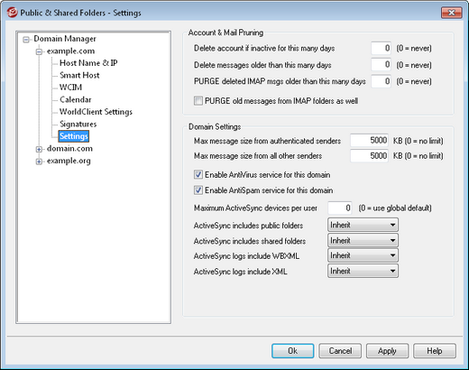Image resolution: width=469 pixels, height=370 pixels.
Task: Select Signatures in the domain tree
Action: (x=78, y=124)
